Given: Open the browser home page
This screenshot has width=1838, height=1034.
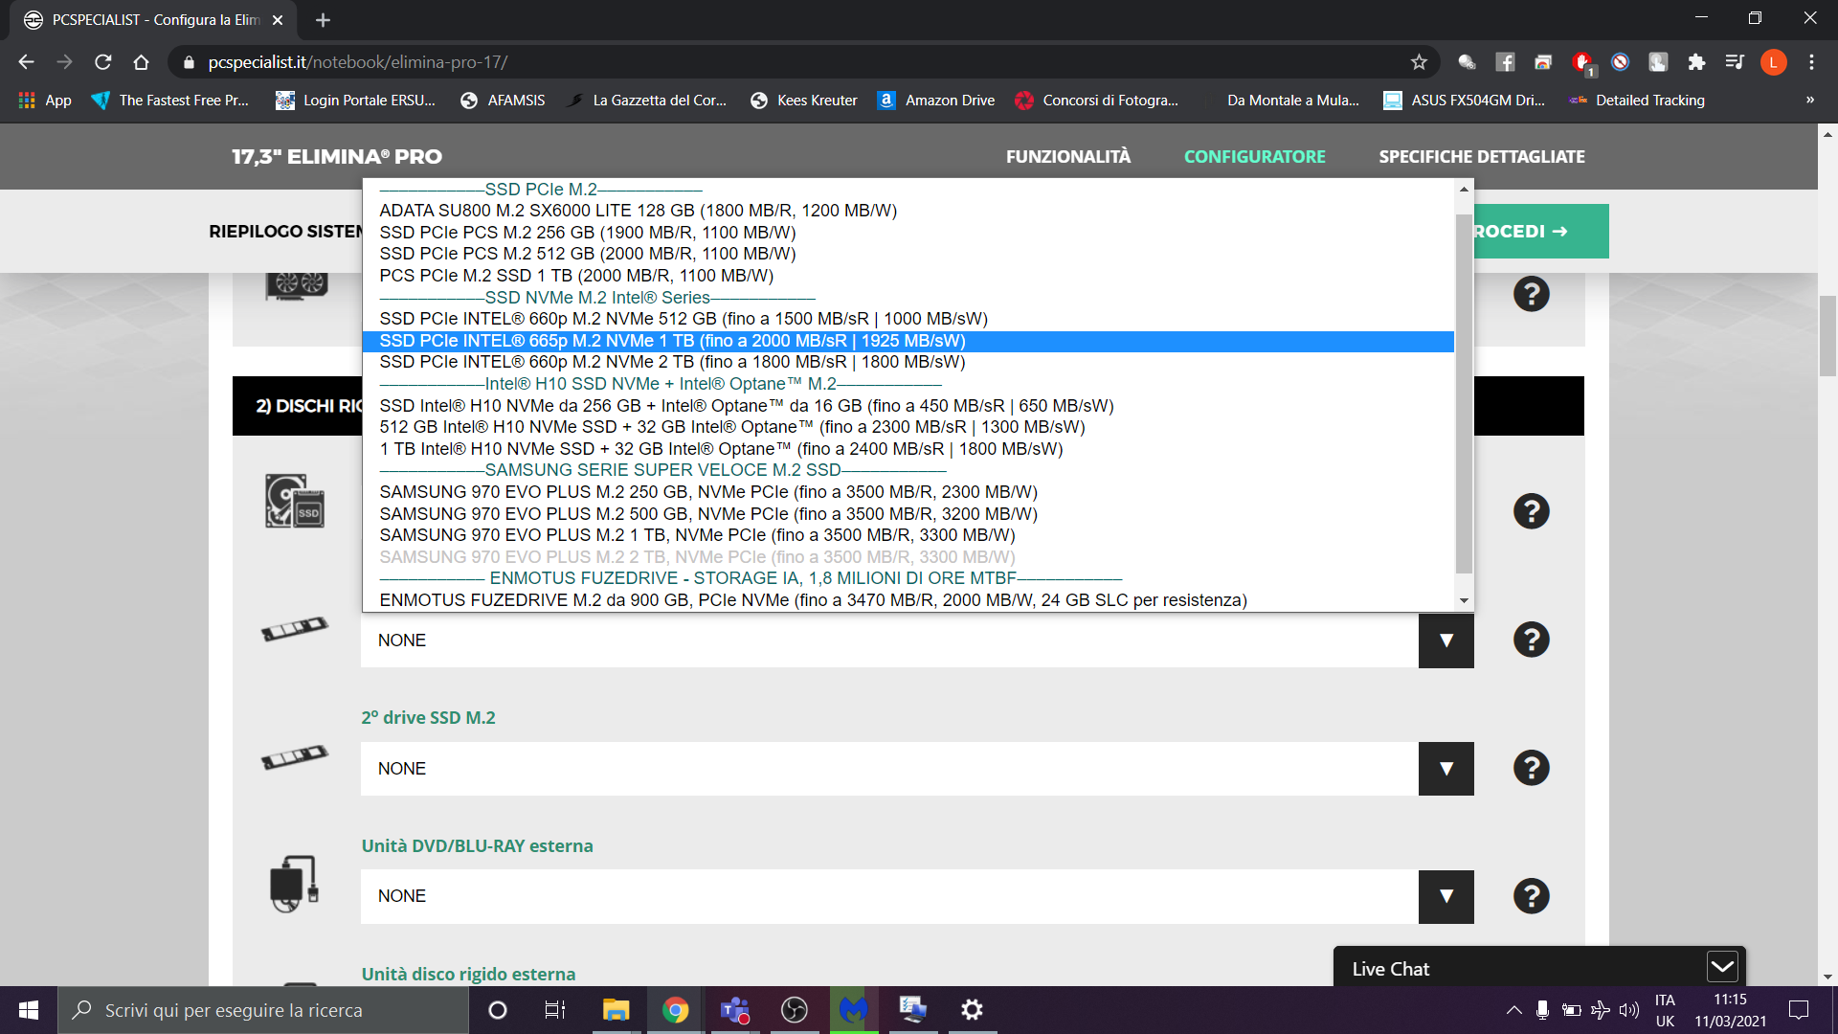Looking at the screenshot, I should (x=142, y=62).
